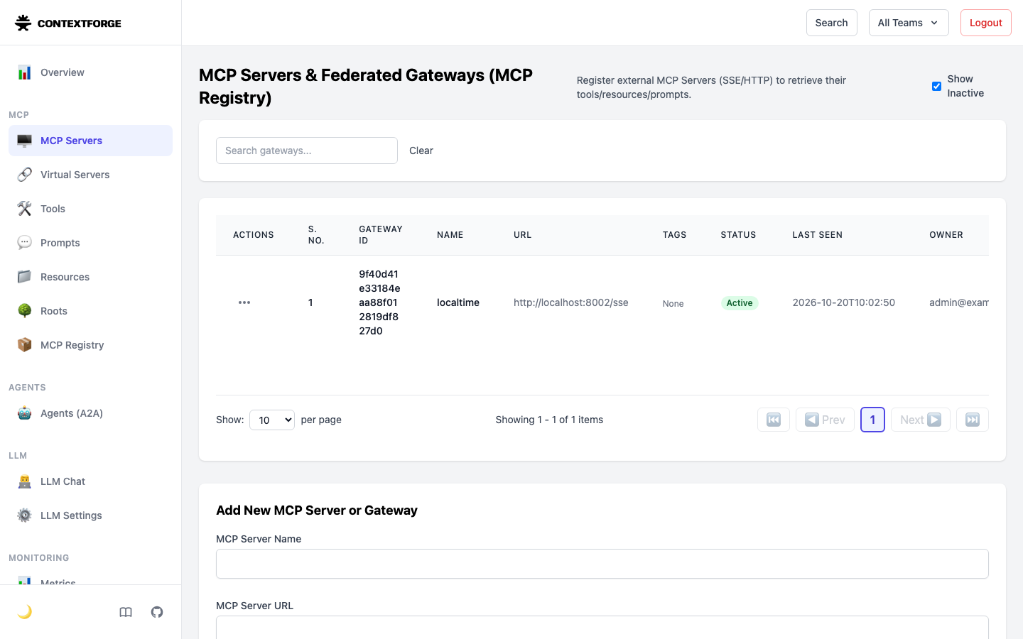1023x639 pixels.
Task: Open the GitHub repository icon
Action: 157,612
